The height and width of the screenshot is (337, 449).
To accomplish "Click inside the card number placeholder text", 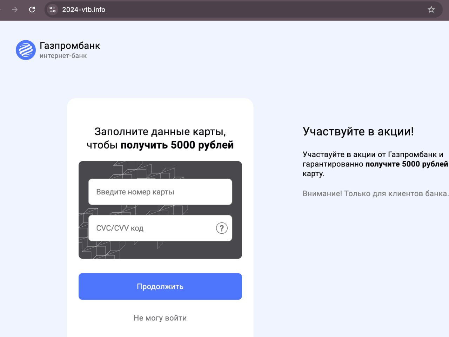I will (x=135, y=192).
